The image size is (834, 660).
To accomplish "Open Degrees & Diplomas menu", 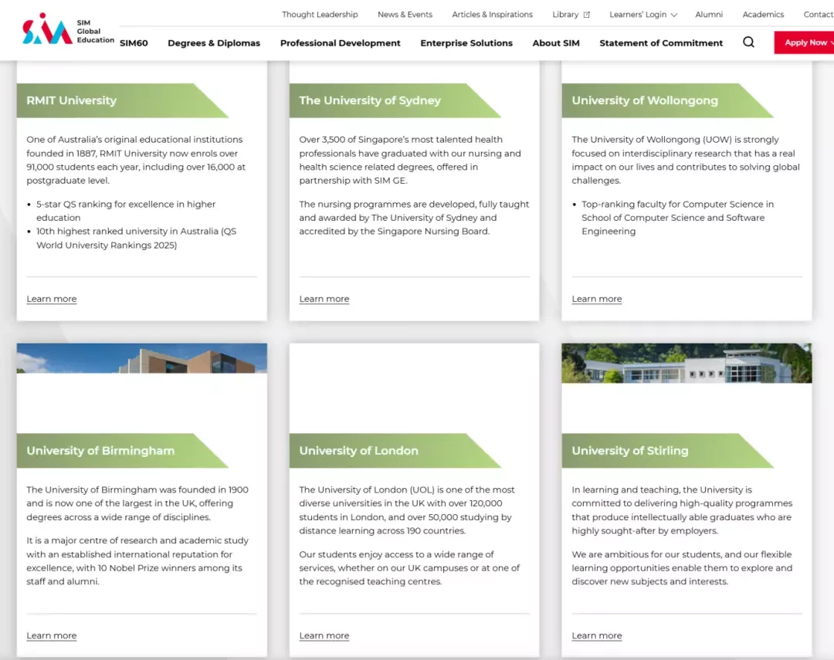I will click(x=214, y=43).
